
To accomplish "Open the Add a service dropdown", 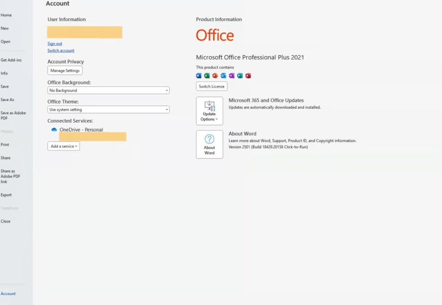I will pyautogui.click(x=64, y=146).
